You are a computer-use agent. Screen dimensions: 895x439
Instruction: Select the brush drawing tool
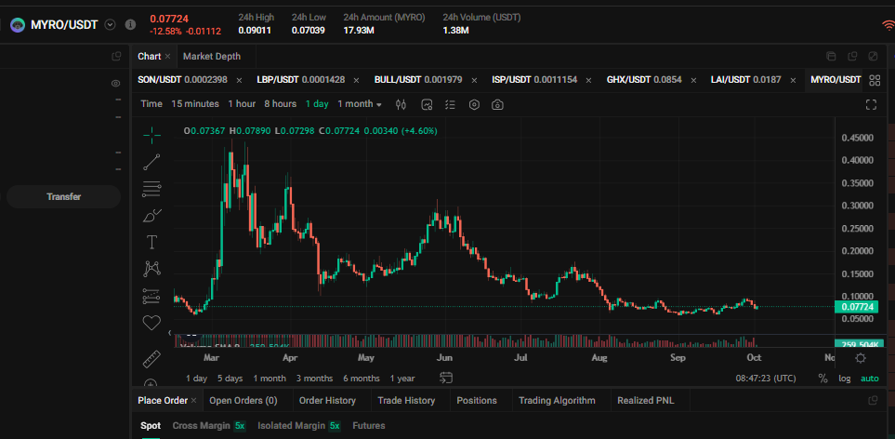(151, 216)
